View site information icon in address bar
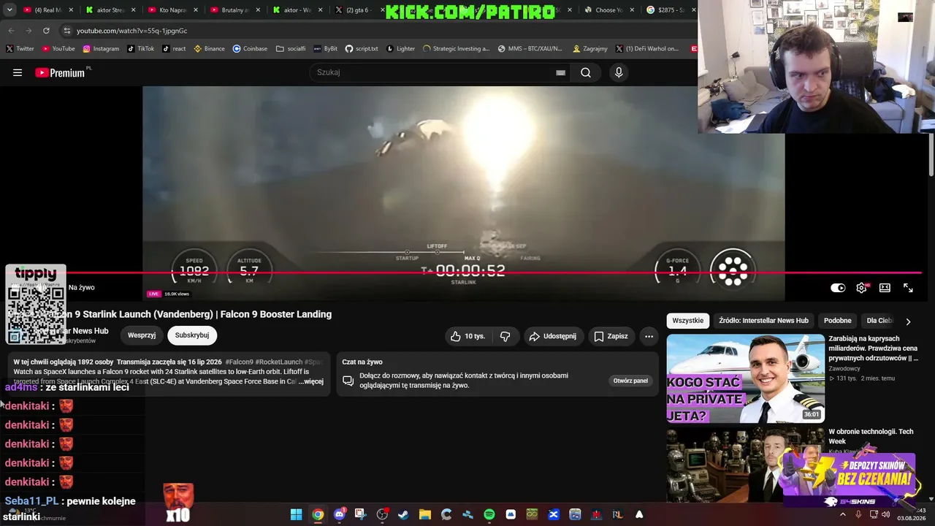 [x=66, y=31]
